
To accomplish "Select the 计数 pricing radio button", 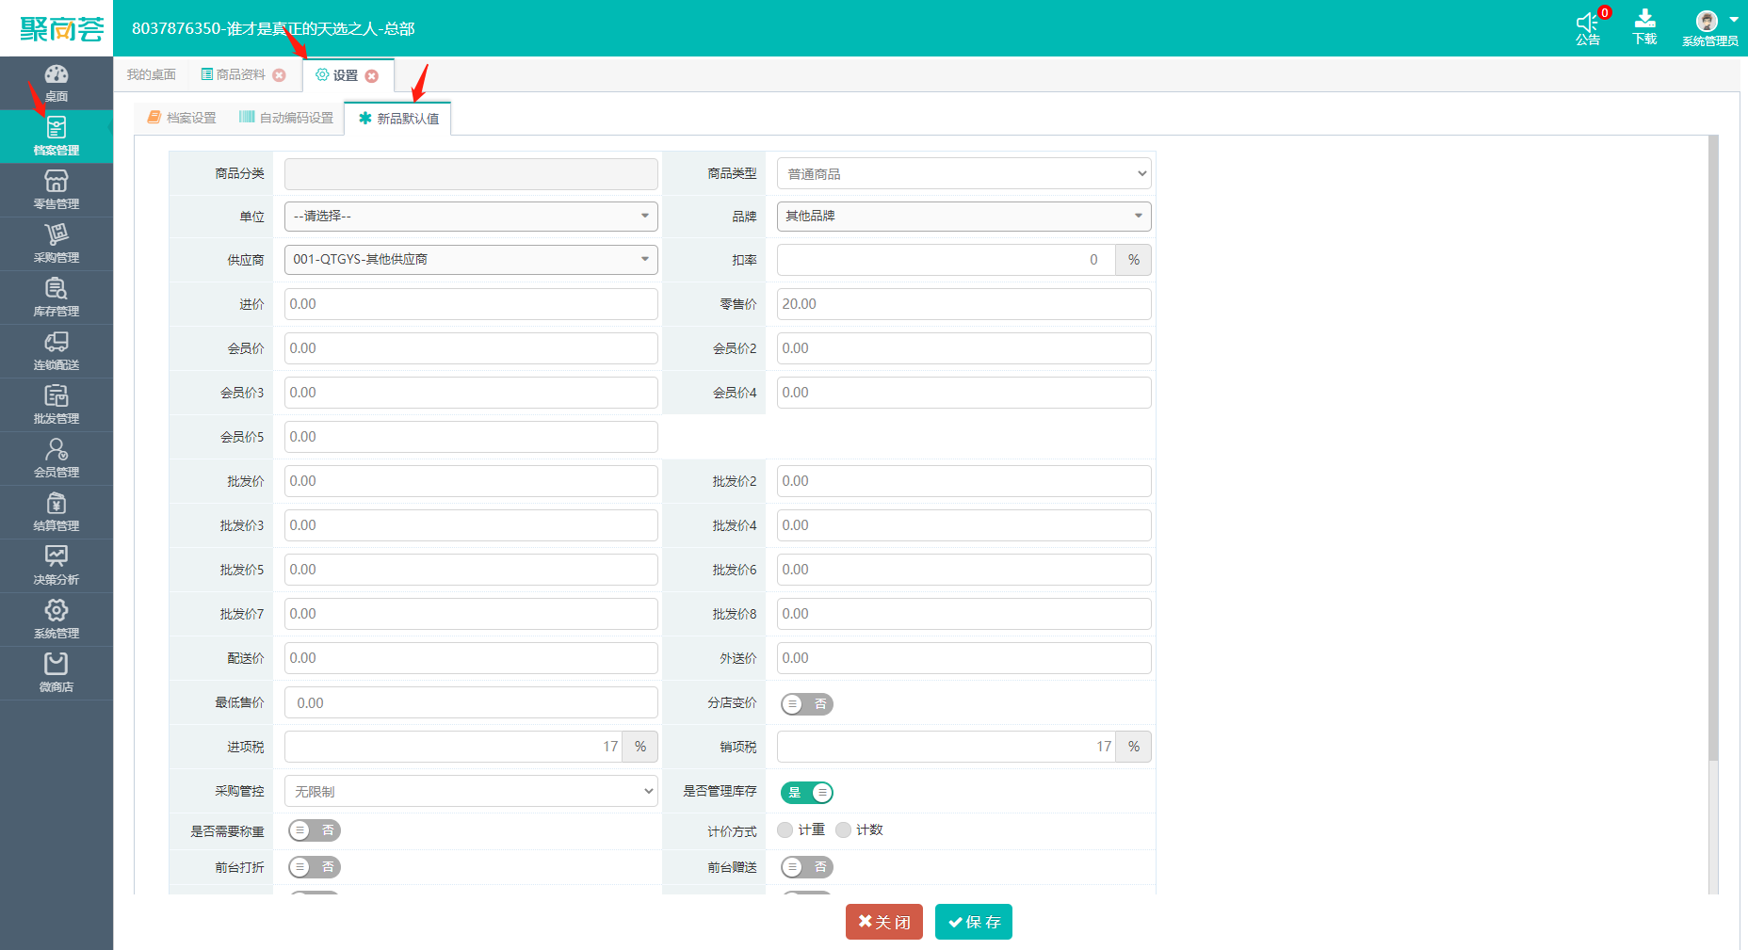I will click(x=843, y=829).
